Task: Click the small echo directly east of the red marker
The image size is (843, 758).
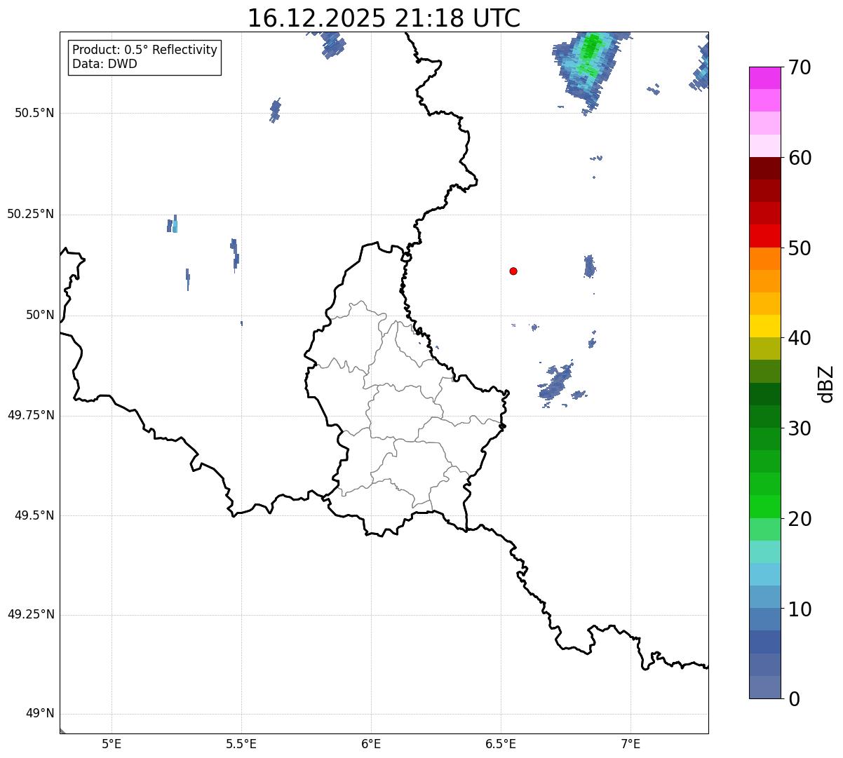Action: point(589,266)
